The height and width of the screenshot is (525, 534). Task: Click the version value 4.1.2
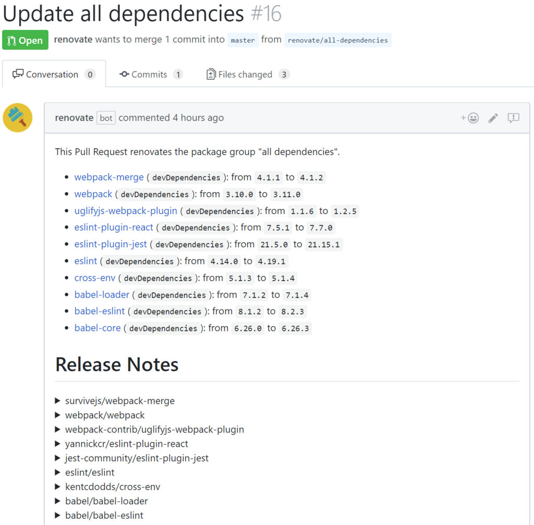pyautogui.click(x=311, y=177)
